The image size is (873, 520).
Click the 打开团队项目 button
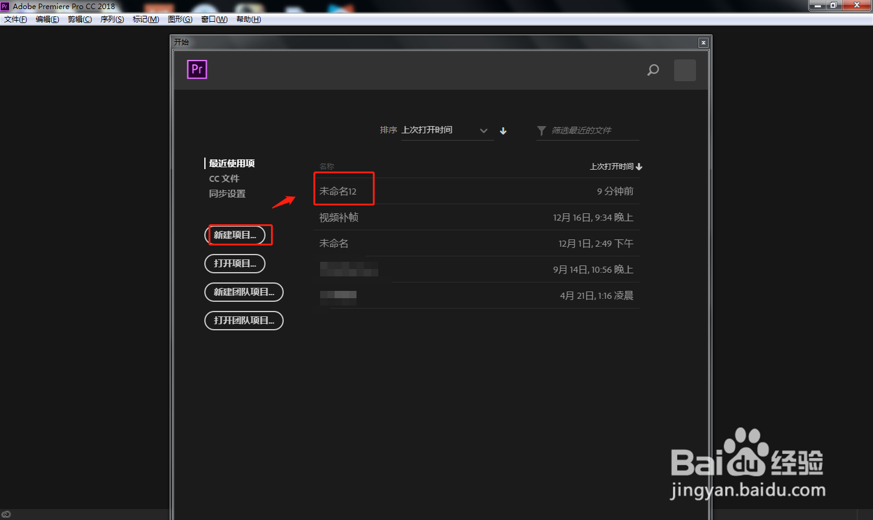(244, 321)
